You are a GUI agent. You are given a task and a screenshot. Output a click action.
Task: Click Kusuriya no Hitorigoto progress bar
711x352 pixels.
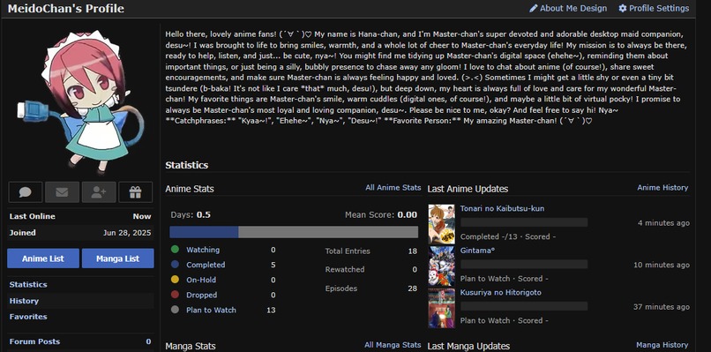click(x=524, y=306)
